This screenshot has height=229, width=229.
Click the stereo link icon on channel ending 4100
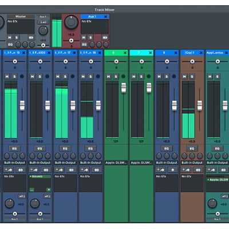pos(46,169)
